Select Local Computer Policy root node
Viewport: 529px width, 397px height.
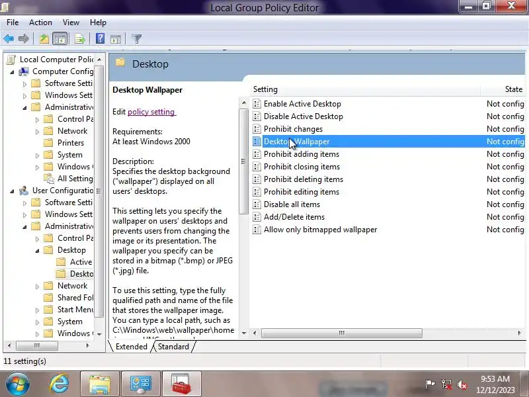(x=56, y=60)
